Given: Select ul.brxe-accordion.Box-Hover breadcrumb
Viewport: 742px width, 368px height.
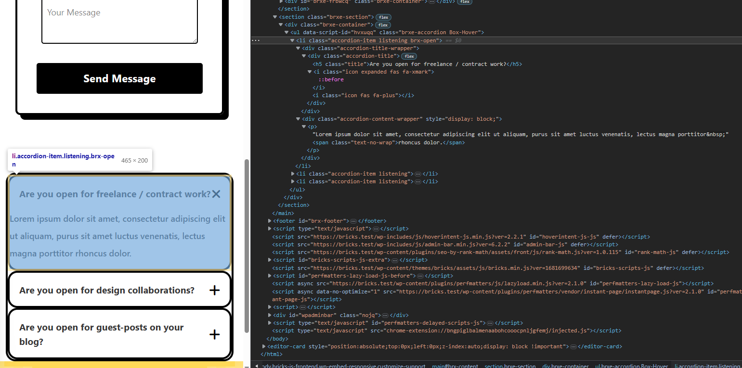Looking at the screenshot, I should [631, 366].
